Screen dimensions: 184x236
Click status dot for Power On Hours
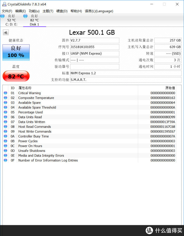[x=6, y=146]
